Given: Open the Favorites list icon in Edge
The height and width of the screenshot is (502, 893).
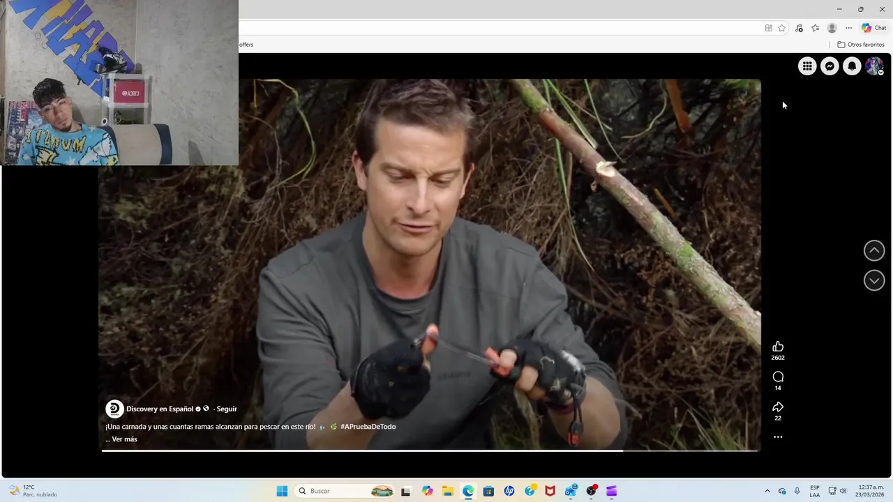Looking at the screenshot, I should (x=815, y=28).
